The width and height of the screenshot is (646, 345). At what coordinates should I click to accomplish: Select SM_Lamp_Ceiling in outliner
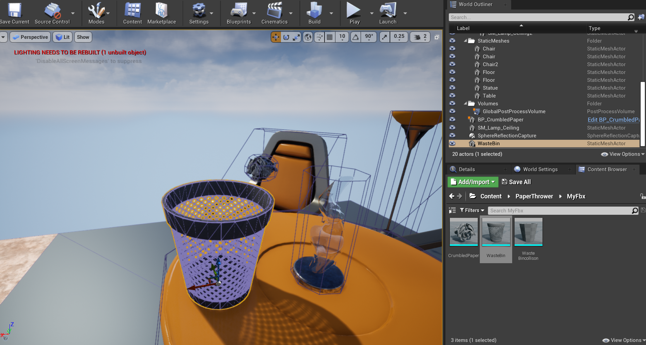click(x=545, y=128)
